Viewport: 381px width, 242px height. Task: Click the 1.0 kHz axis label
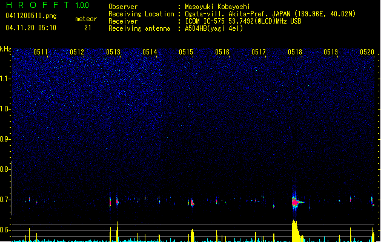click(5, 109)
